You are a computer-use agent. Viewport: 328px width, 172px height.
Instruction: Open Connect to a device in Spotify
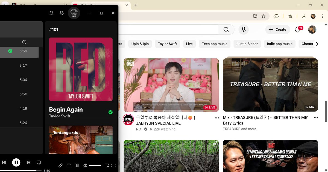click(77, 165)
